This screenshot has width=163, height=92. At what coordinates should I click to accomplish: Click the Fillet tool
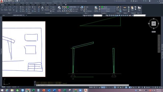point(34,9)
